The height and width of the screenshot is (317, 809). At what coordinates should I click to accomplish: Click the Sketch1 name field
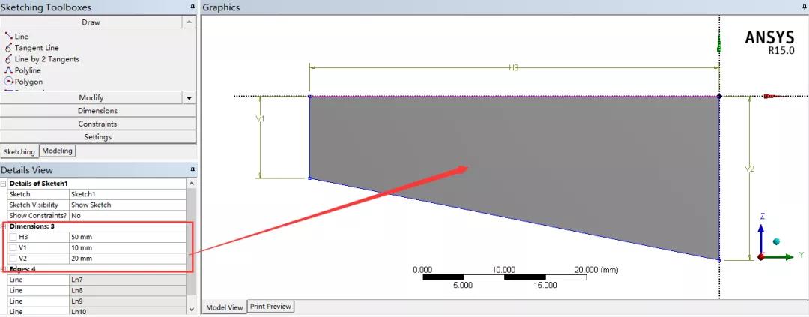click(x=127, y=194)
